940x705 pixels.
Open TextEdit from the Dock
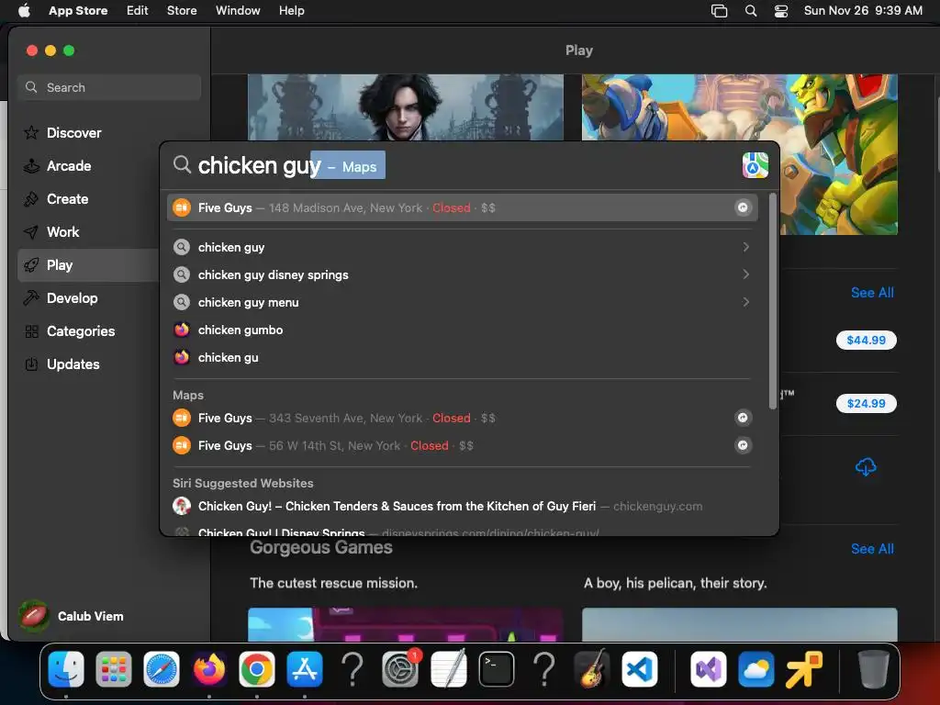pos(448,668)
